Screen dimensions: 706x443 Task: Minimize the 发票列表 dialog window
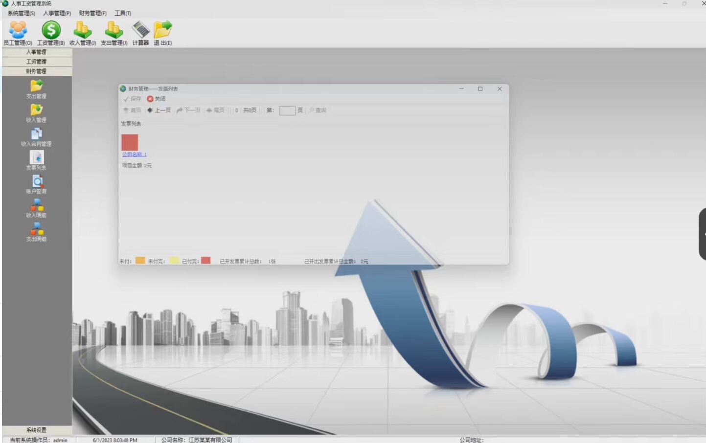pyautogui.click(x=461, y=89)
